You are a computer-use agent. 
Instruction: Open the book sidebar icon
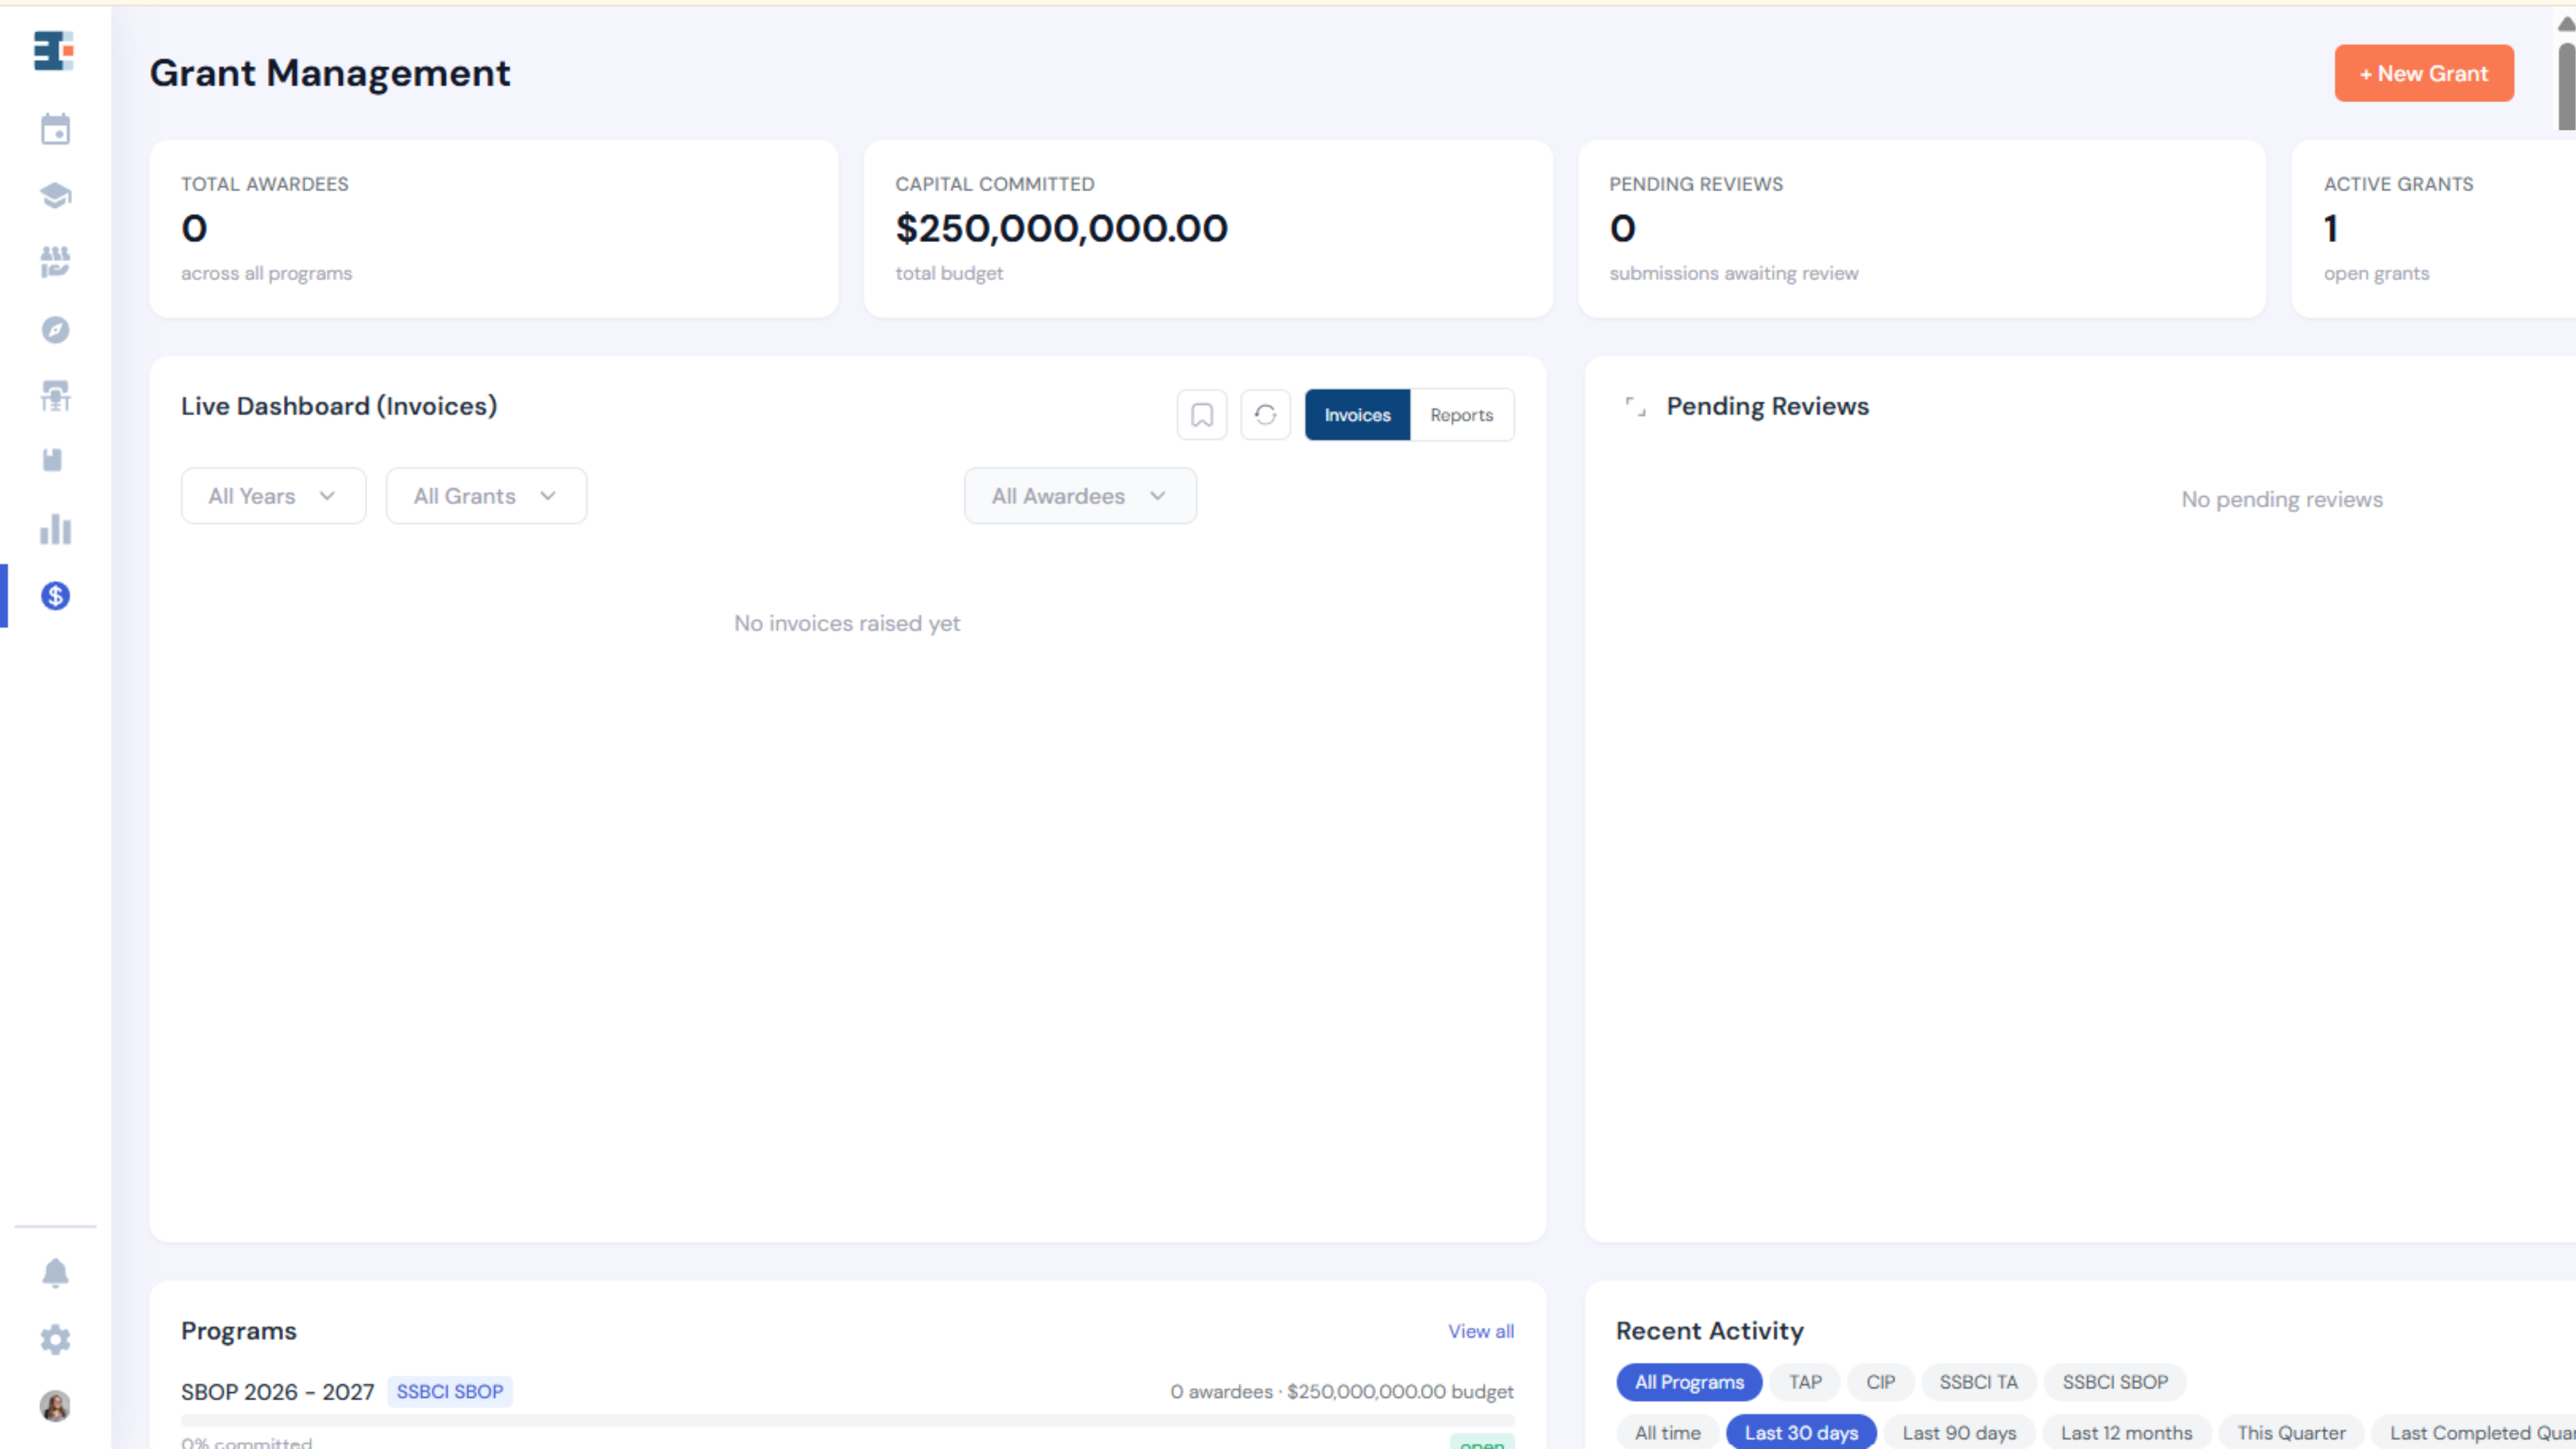53,460
